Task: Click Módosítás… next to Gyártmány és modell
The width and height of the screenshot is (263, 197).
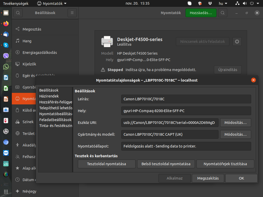Action: click(236, 134)
